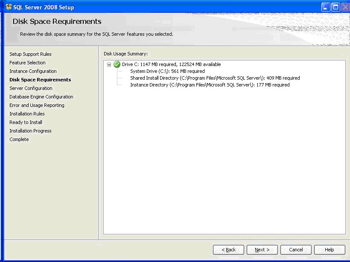Open the Feature Selection step
Screen dimensions: 350x262
(27, 63)
